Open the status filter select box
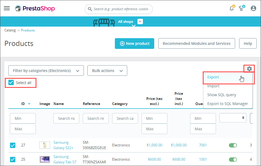 233,118
